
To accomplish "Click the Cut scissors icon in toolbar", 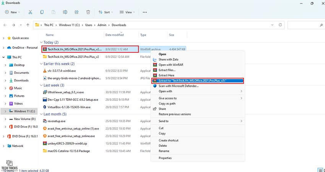I will pyautogui.click(x=30, y=12).
